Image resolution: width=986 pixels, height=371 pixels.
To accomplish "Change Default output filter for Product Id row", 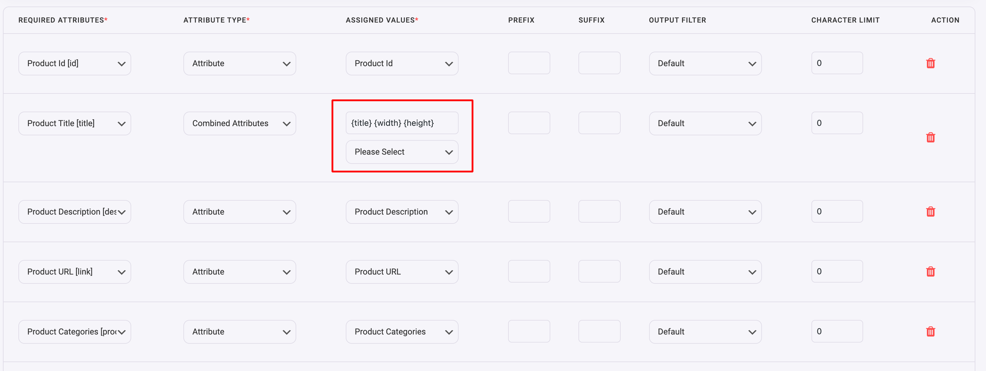I will coord(705,64).
